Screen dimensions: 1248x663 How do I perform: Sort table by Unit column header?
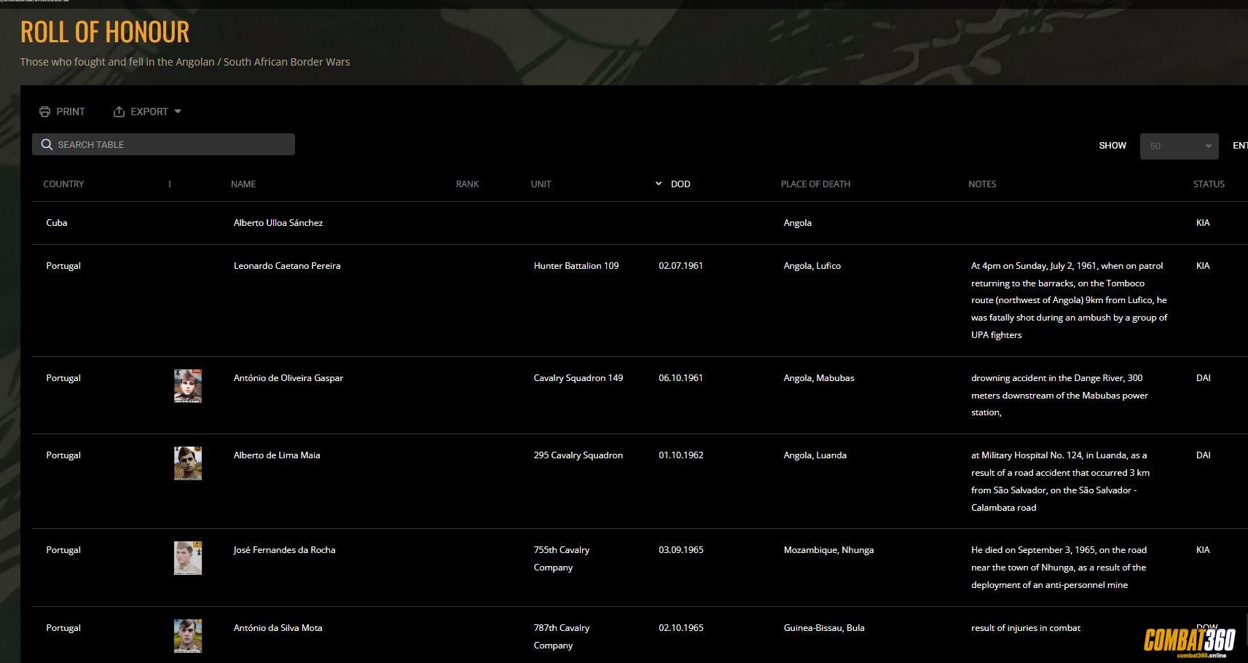tap(541, 184)
